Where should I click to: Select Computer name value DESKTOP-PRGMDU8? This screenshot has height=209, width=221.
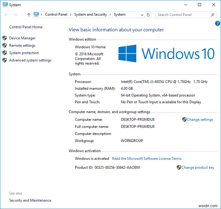tap(138, 120)
